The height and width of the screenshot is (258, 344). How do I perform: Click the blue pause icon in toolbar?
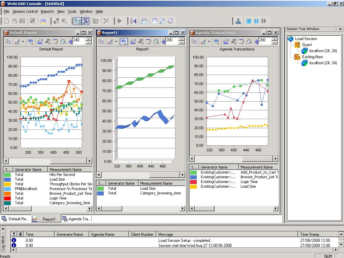click(x=256, y=21)
